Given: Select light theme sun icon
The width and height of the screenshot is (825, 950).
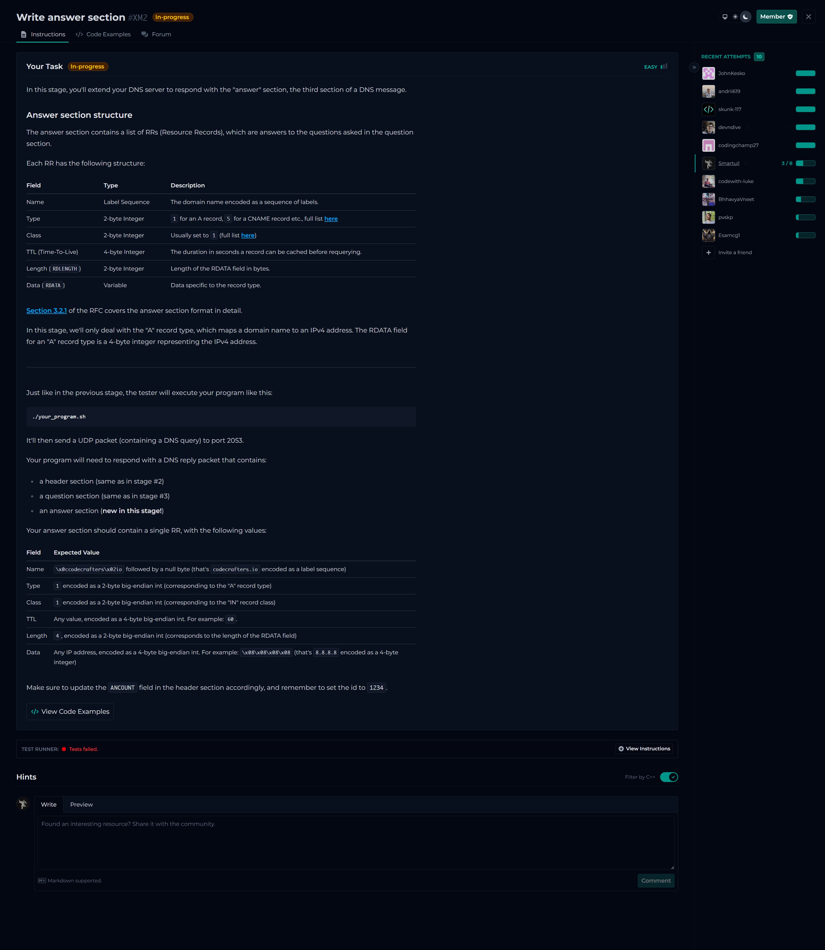Looking at the screenshot, I should 735,17.
